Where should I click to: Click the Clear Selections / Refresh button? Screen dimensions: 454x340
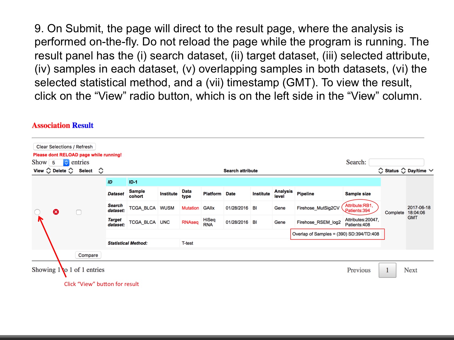(x=64, y=147)
